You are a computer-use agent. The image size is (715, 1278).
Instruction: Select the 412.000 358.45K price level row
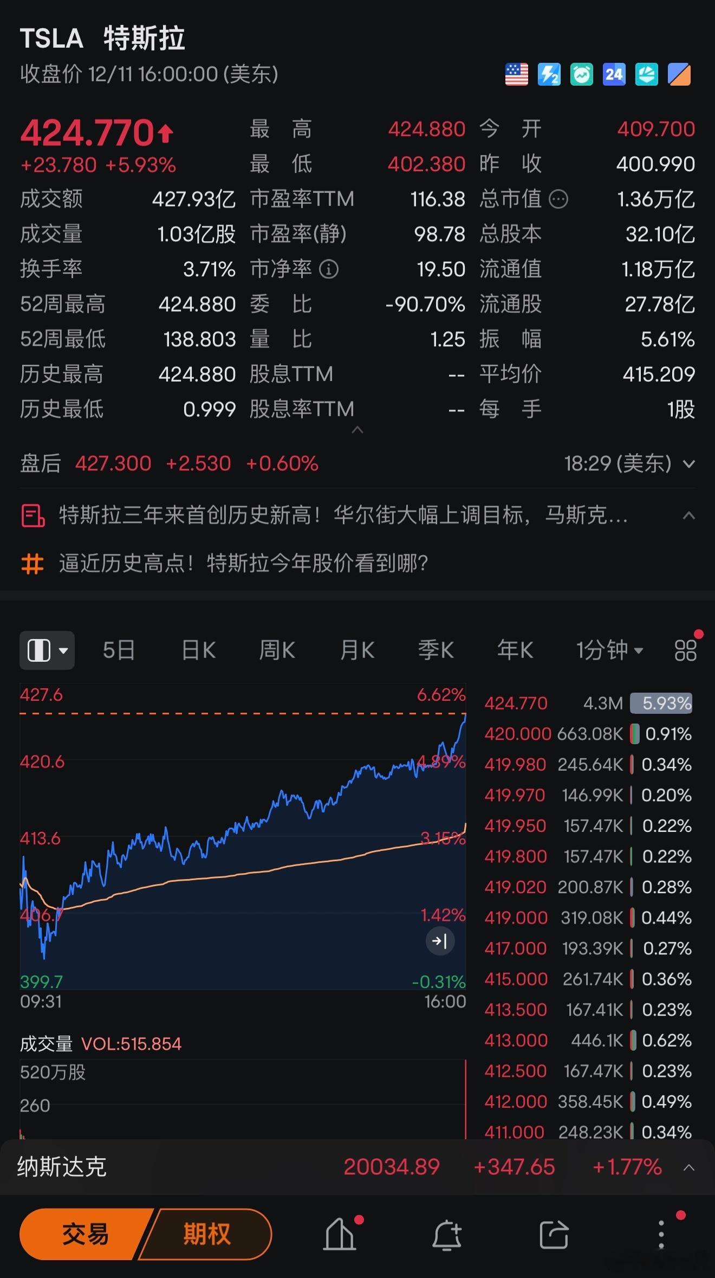tap(588, 1102)
